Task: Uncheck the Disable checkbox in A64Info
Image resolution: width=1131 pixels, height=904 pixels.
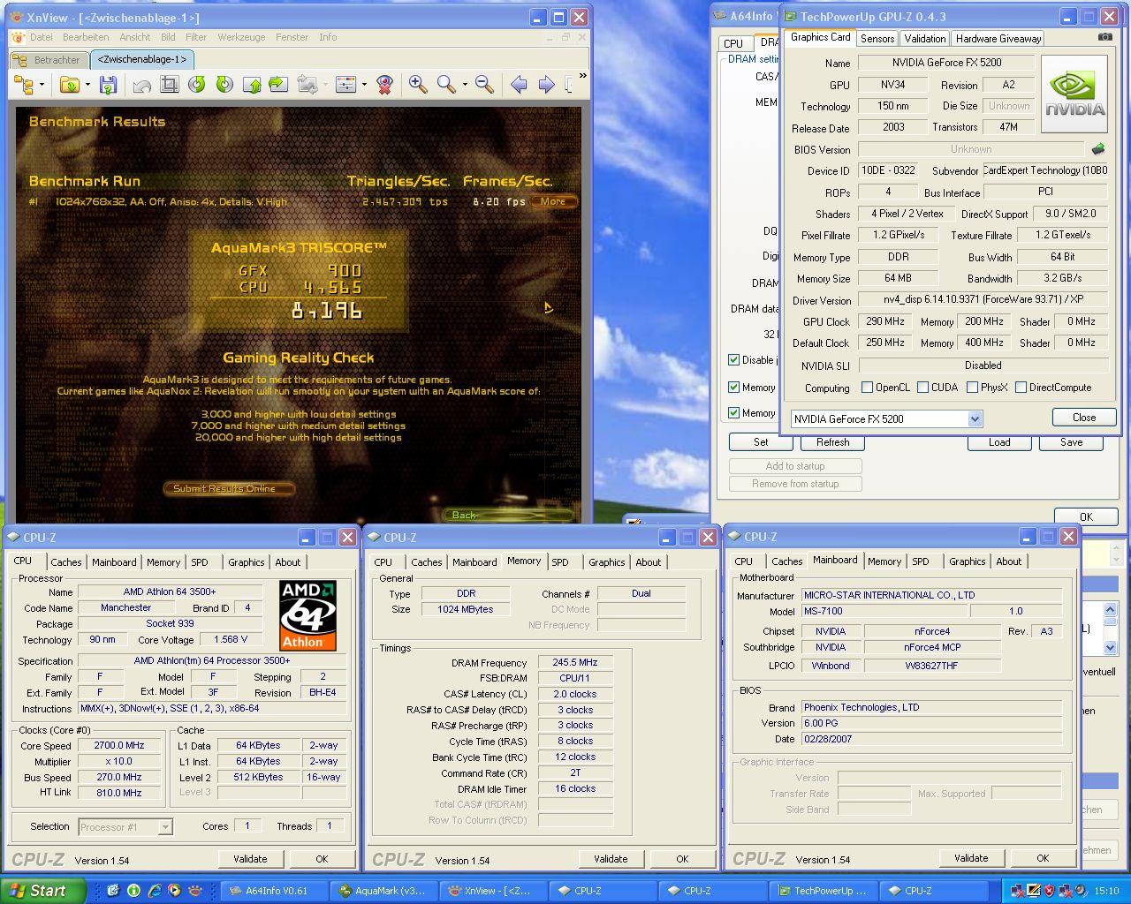Action: pyautogui.click(x=733, y=359)
